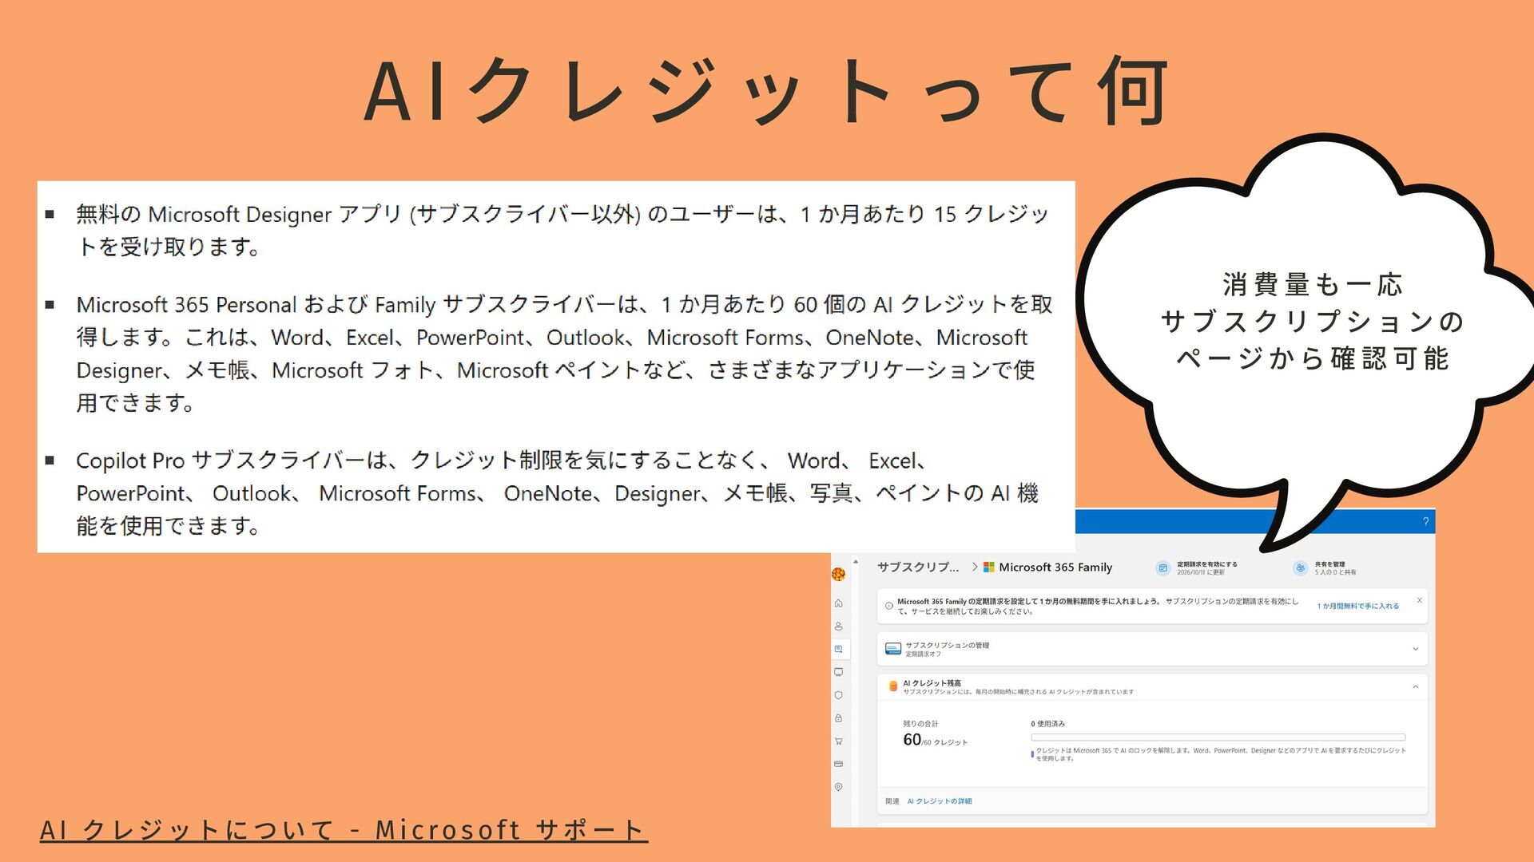Open the padlock privacy icon in the sidebar

click(x=838, y=718)
